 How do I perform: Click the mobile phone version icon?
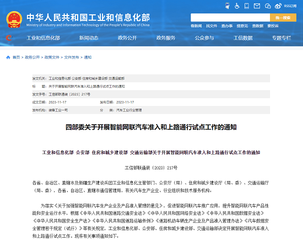[247, 6]
